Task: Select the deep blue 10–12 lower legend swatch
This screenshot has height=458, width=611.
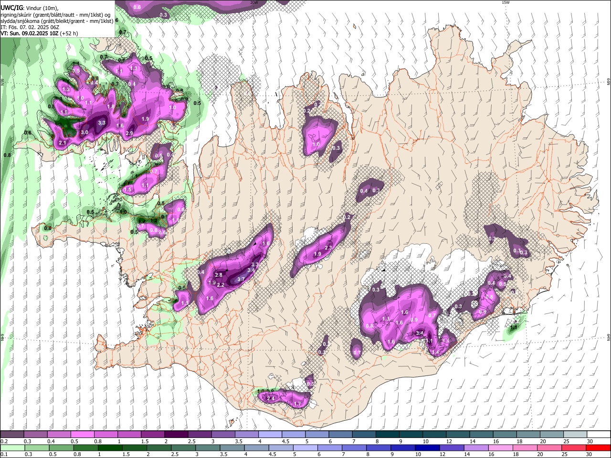Action: coord(426,448)
